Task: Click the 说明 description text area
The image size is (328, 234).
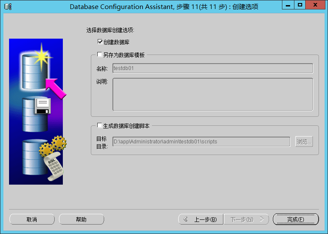Action: point(213,94)
